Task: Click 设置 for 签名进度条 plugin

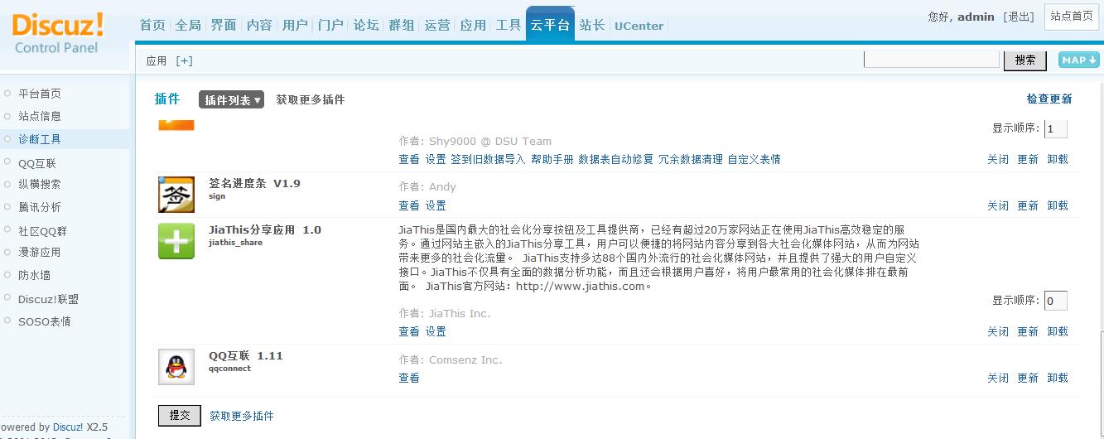Action: click(436, 205)
